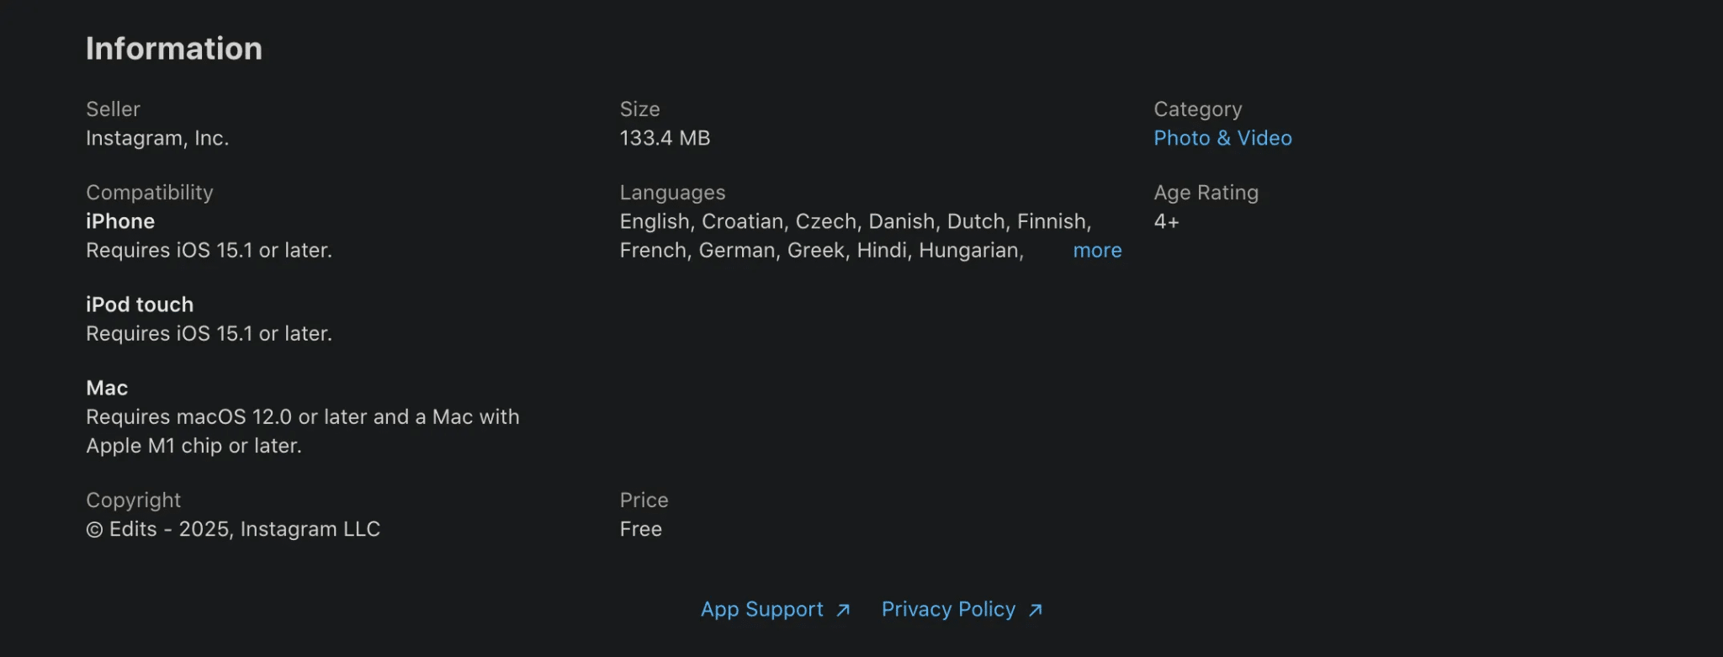The image size is (1723, 657).
Task: Click the copyright symbol before Edits - 2025
Action: pyautogui.click(x=94, y=530)
